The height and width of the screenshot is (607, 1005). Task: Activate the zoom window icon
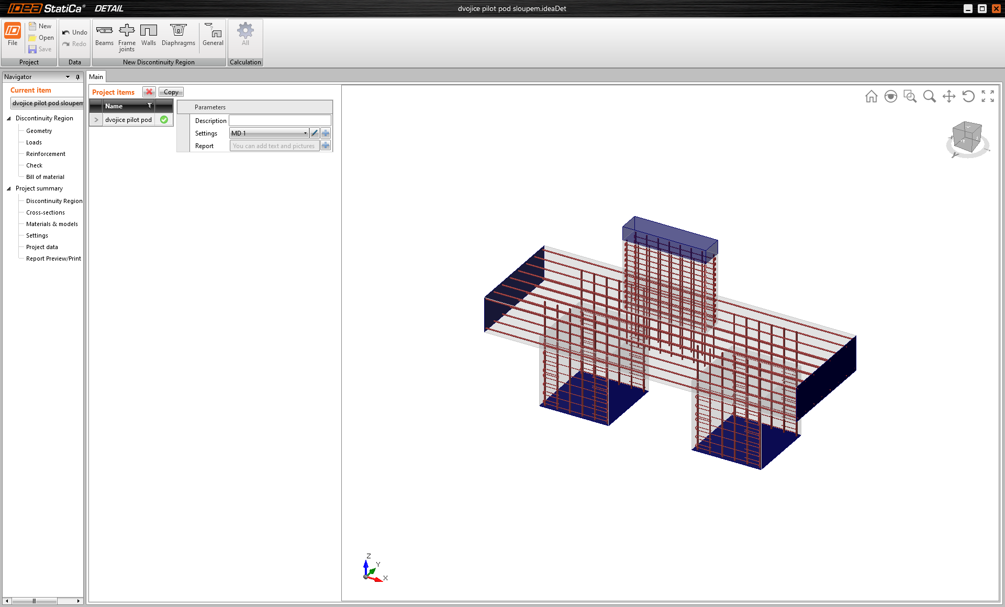(x=910, y=96)
